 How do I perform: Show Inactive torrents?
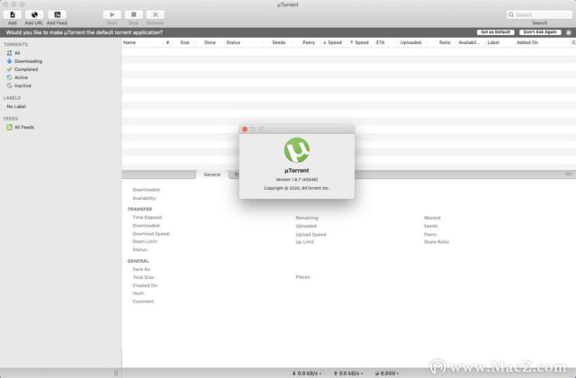pyautogui.click(x=22, y=85)
